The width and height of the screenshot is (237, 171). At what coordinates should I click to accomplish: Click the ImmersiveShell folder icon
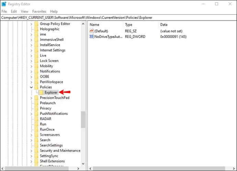tap(36, 39)
